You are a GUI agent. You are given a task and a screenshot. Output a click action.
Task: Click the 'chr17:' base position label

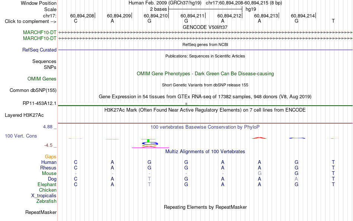(50, 16)
